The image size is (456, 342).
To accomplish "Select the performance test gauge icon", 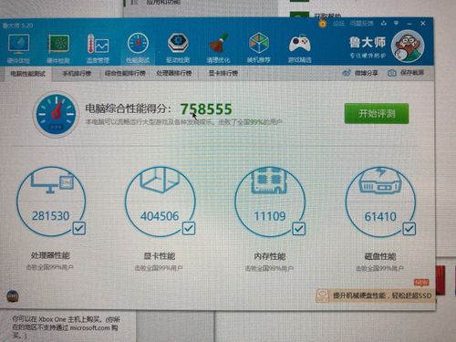I will 138,44.
